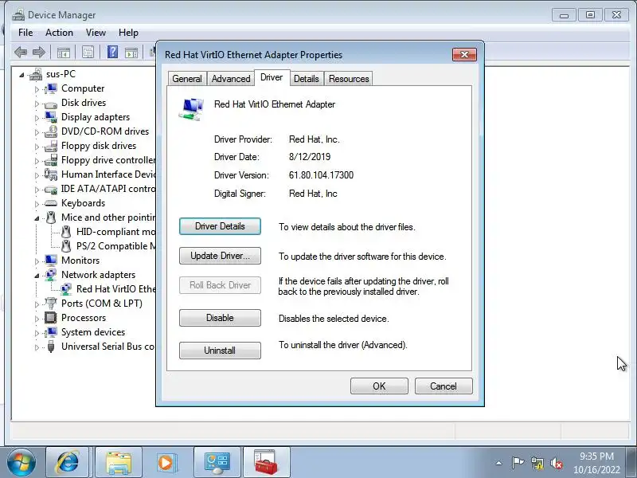Viewport: 637px width, 478px height.
Task: Collapse the Network adapters node
Action: [x=37, y=276]
